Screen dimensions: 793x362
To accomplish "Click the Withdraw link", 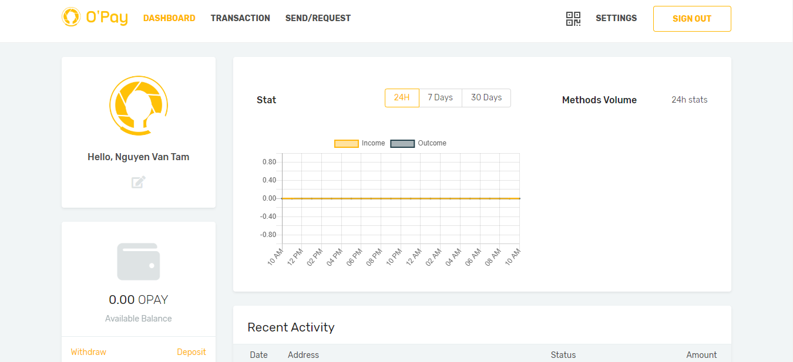I will pyautogui.click(x=88, y=352).
